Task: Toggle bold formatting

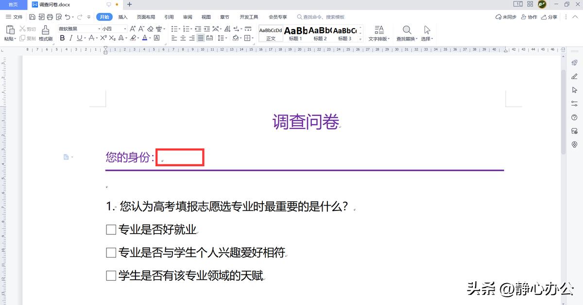Action: [62, 37]
